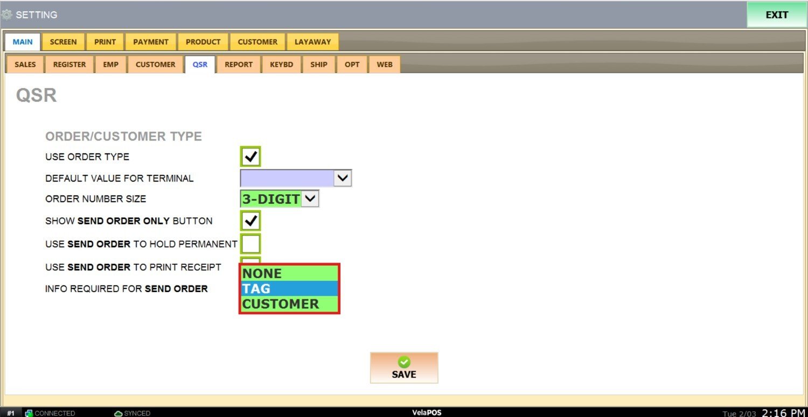Go to the PRODUCT tab
This screenshot has width=808, height=417.
click(x=203, y=41)
